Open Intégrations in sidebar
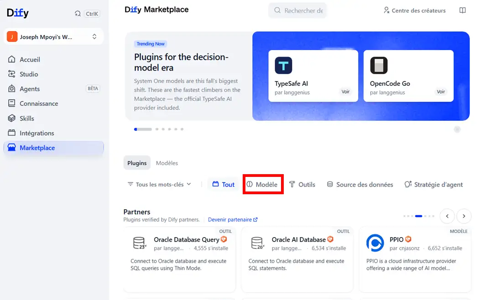The height and width of the screenshot is (300, 479). (54, 133)
